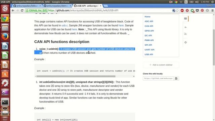Open the system power cog menu
This screenshot has height=121, width=215.
pos(213,2)
